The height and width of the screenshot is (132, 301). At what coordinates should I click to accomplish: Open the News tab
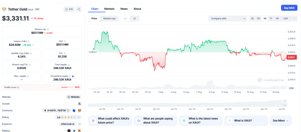[124, 9]
